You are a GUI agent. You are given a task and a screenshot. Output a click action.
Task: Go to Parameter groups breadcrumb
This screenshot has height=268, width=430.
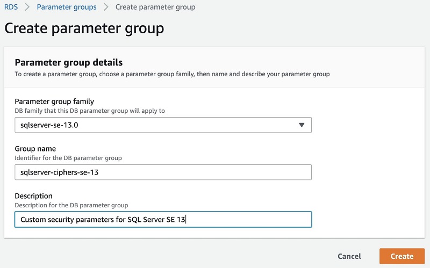67,7
